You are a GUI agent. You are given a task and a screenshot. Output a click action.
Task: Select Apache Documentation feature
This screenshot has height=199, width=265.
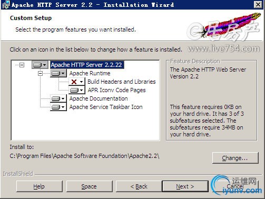(99, 98)
